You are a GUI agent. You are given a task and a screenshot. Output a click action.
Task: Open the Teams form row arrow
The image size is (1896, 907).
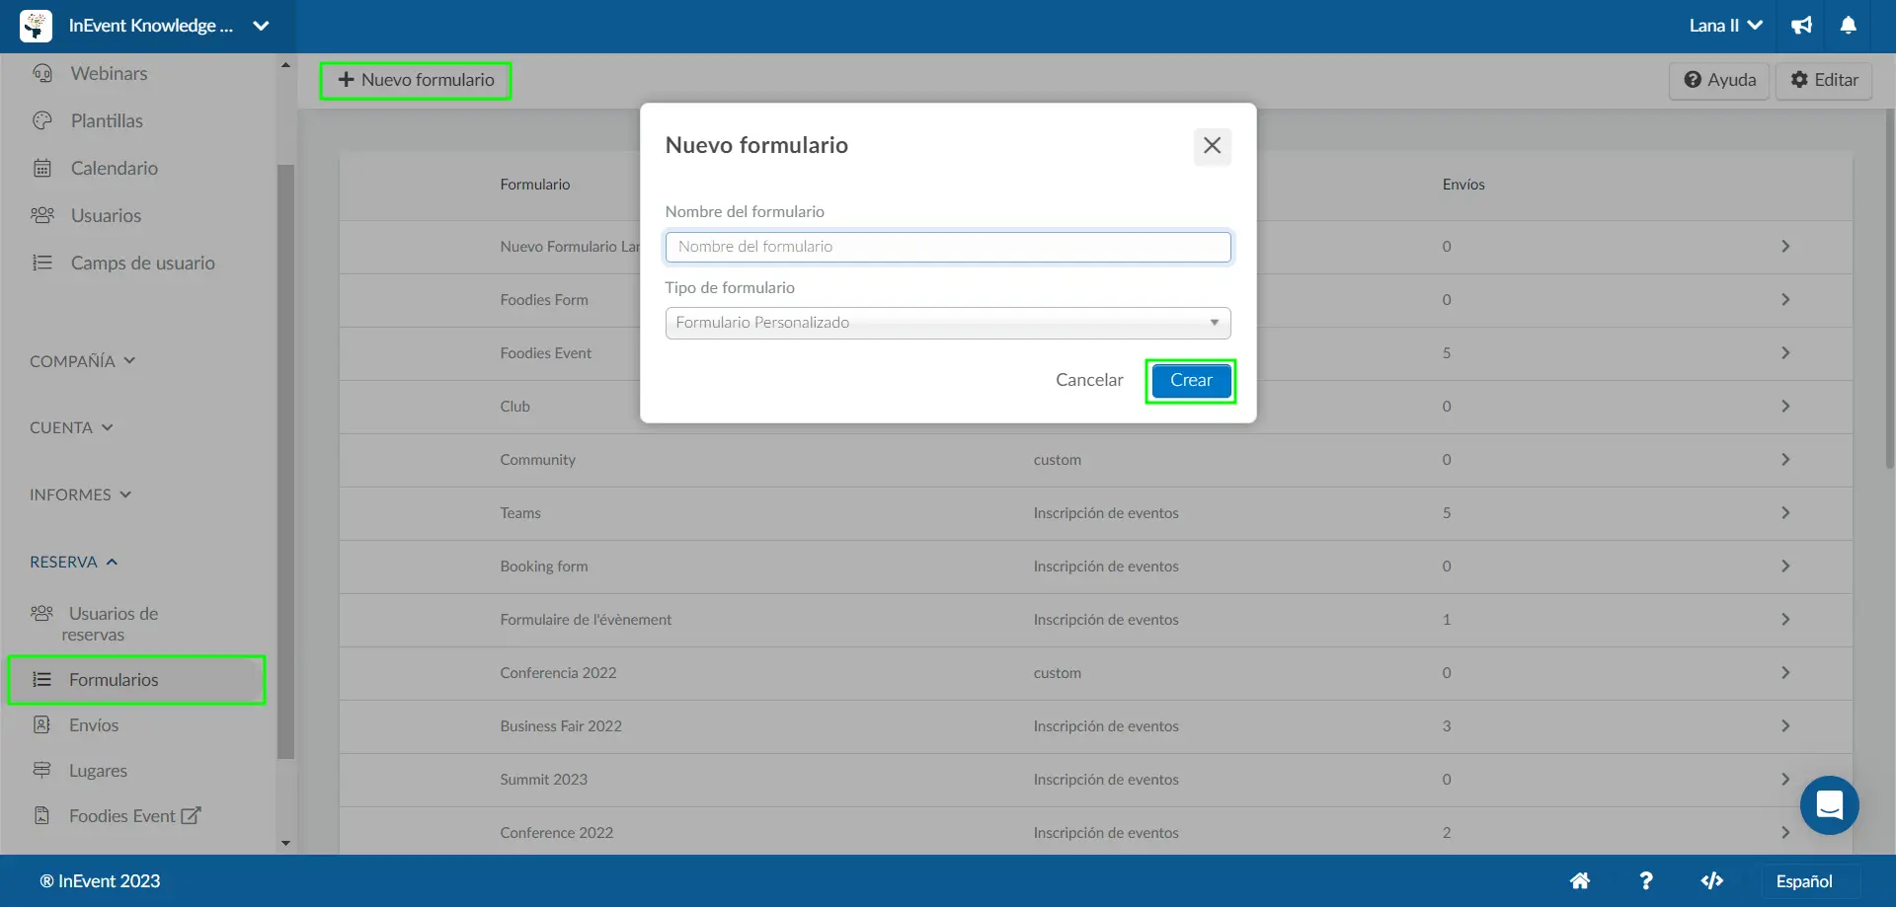1785,513
